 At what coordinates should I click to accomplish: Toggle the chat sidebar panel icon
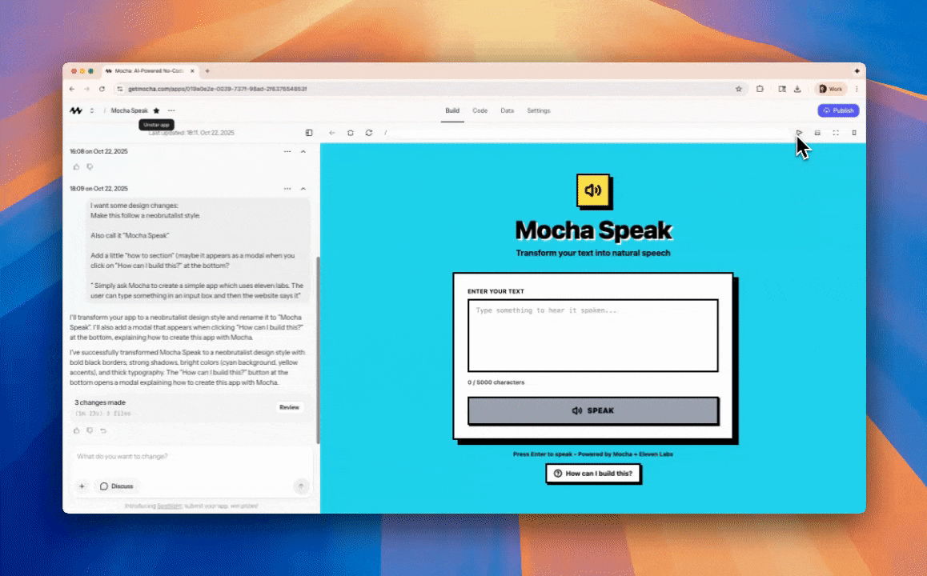(309, 132)
